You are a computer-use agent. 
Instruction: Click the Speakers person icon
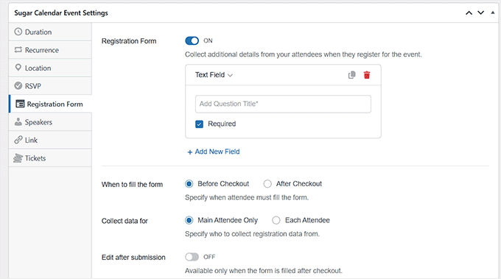pos(18,121)
